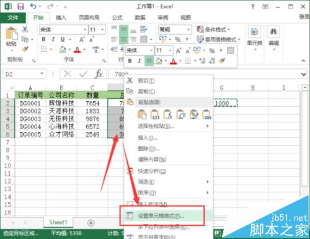310x239 pixels.
Task: Click increase decimal icon on mini toolbar
Action: point(202,61)
